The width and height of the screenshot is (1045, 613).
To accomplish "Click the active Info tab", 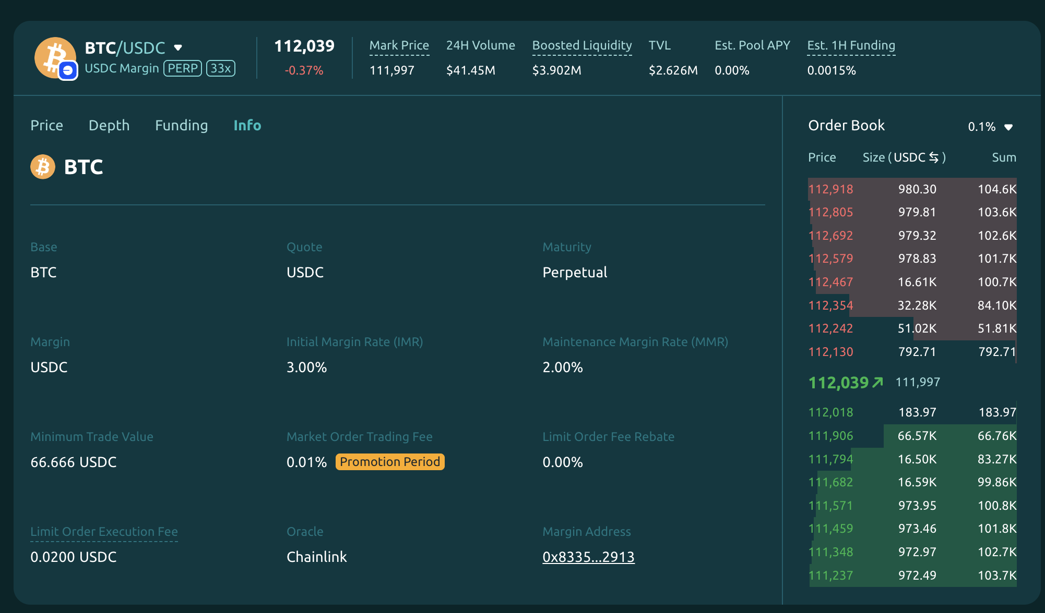I will (x=247, y=126).
